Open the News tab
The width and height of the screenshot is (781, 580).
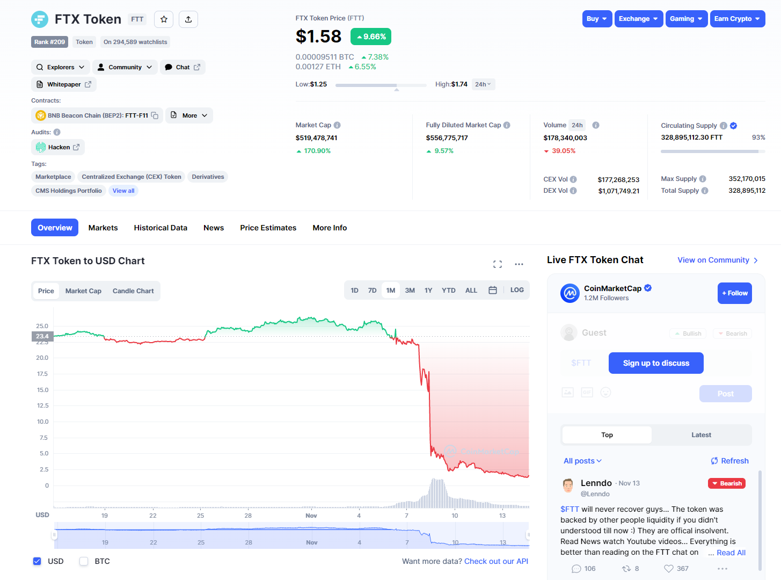click(x=214, y=228)
